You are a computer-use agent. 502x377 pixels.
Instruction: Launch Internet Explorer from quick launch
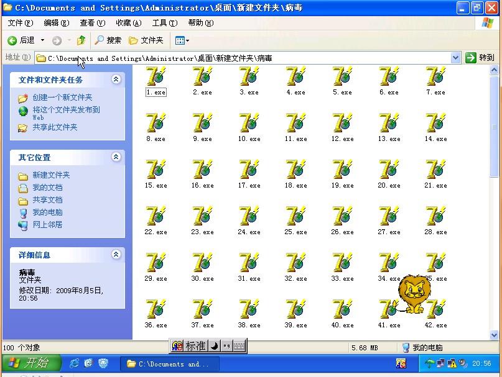click(74, 363)
